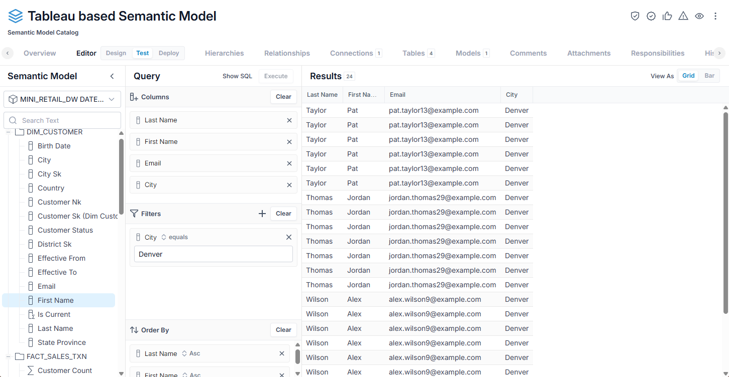Screen dimensions: 729x377
Task: Open the Attachments tab
Action: (589, 53)
